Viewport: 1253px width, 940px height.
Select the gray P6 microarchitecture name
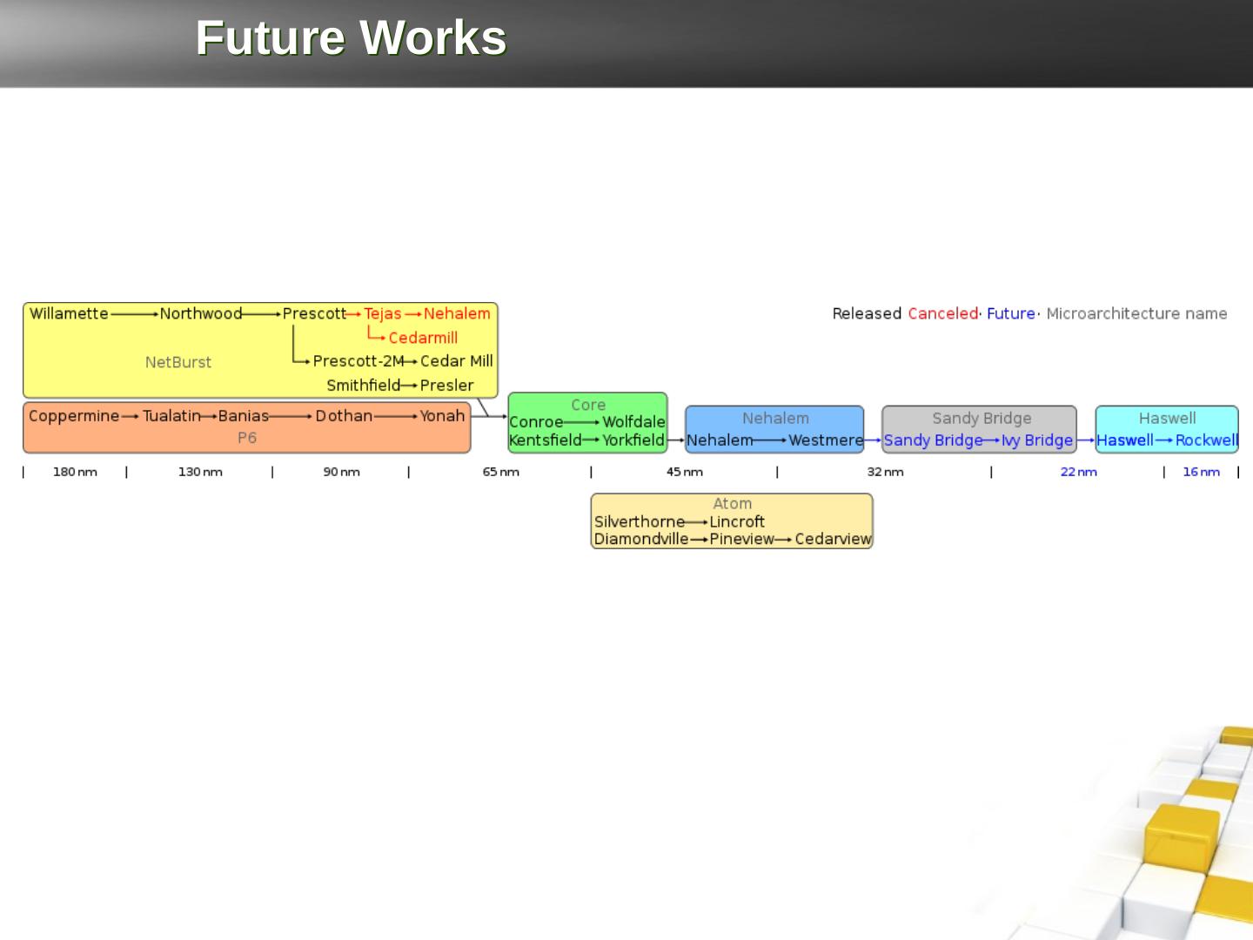[x=247, y=438]
